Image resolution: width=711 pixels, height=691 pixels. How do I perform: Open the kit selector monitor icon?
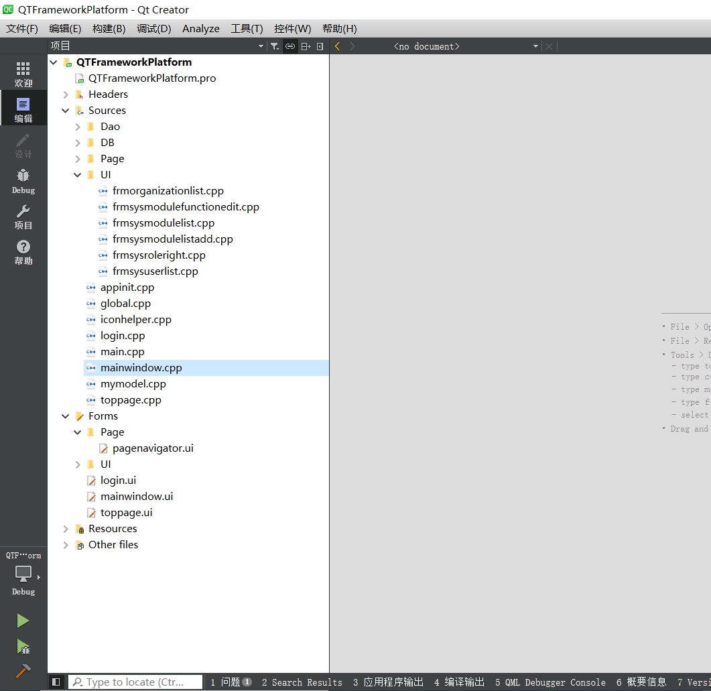click(23, 574)
